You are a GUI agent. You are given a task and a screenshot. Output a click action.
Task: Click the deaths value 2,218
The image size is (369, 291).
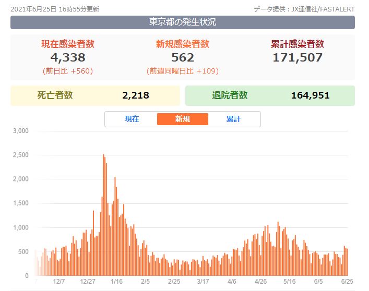coord(136,95)
